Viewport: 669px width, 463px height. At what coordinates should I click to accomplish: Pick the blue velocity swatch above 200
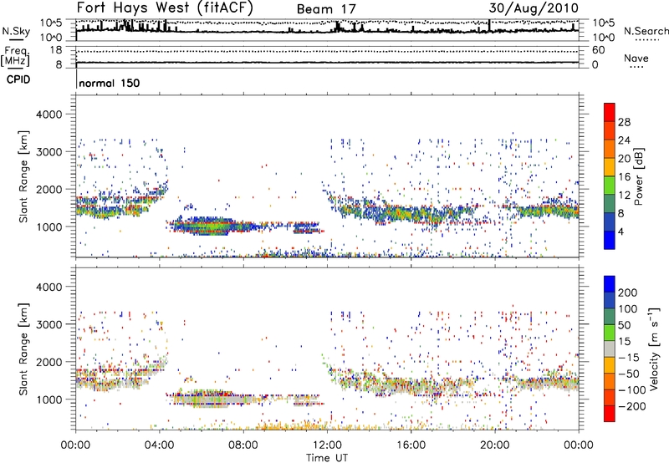(x=610, y=284)
